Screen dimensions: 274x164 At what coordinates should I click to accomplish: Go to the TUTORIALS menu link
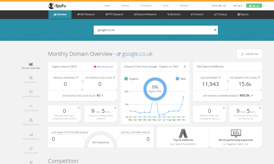[x=146, y=6]
